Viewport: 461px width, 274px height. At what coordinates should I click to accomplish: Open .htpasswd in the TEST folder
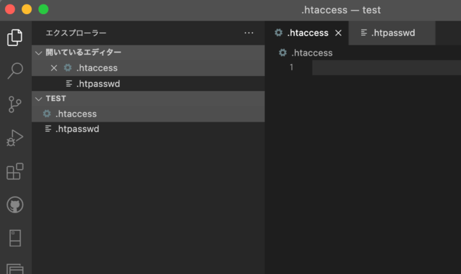(148, 129)
